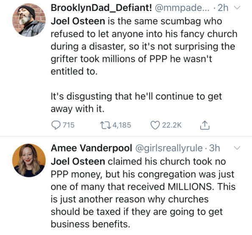
Task: Open Amee Vanderpool display name link
Action: pyautogui.click(x=91, y=148)
